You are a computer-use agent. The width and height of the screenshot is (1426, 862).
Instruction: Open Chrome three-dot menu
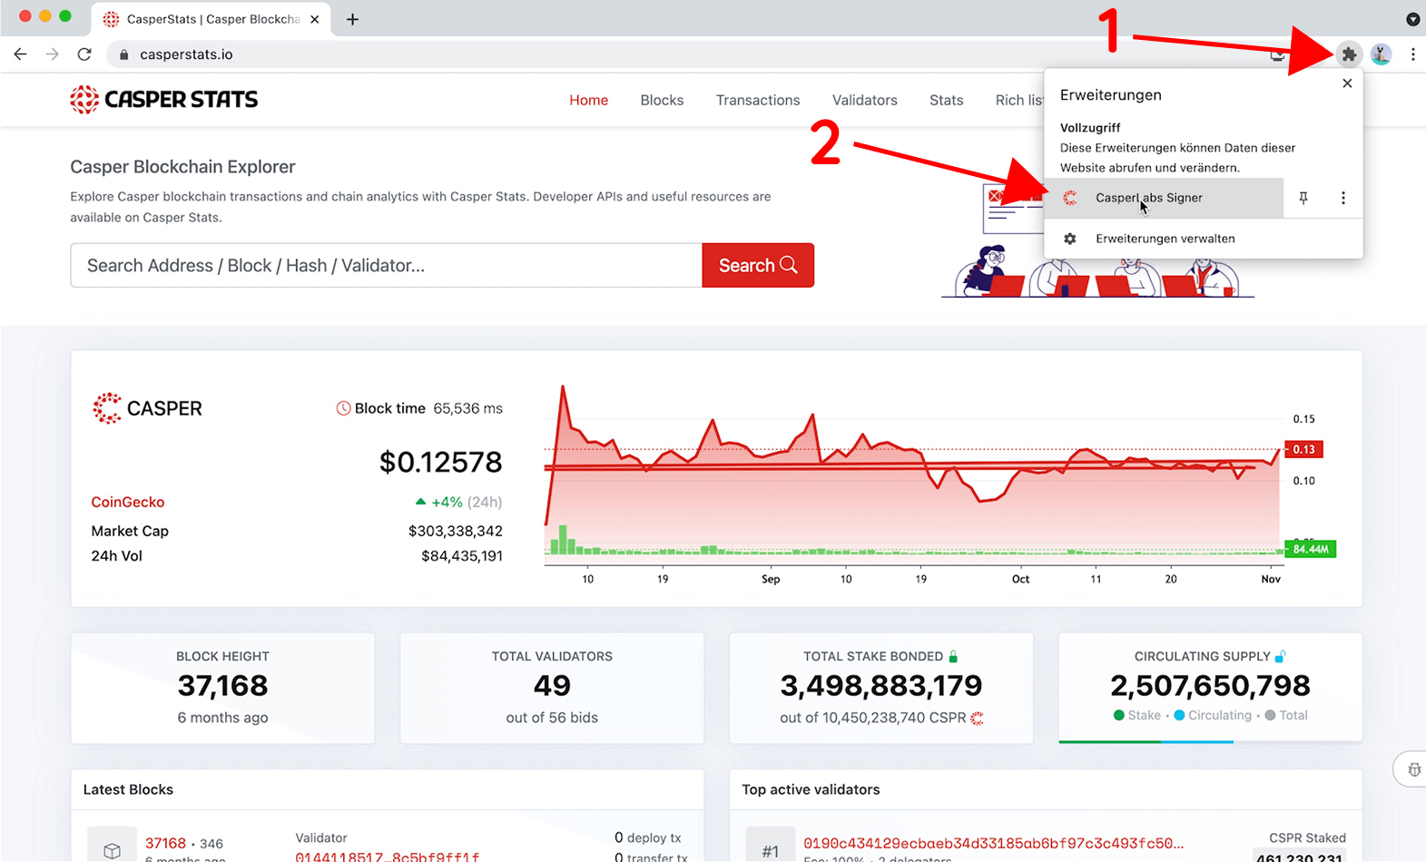click(1412, 54)
